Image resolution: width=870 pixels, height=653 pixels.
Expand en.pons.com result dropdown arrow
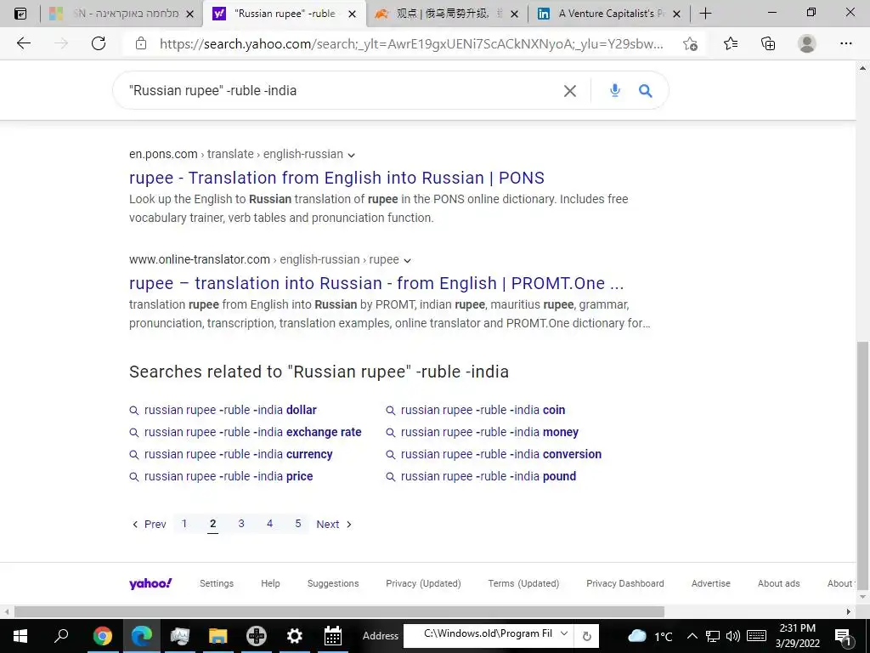pos(351,155)
